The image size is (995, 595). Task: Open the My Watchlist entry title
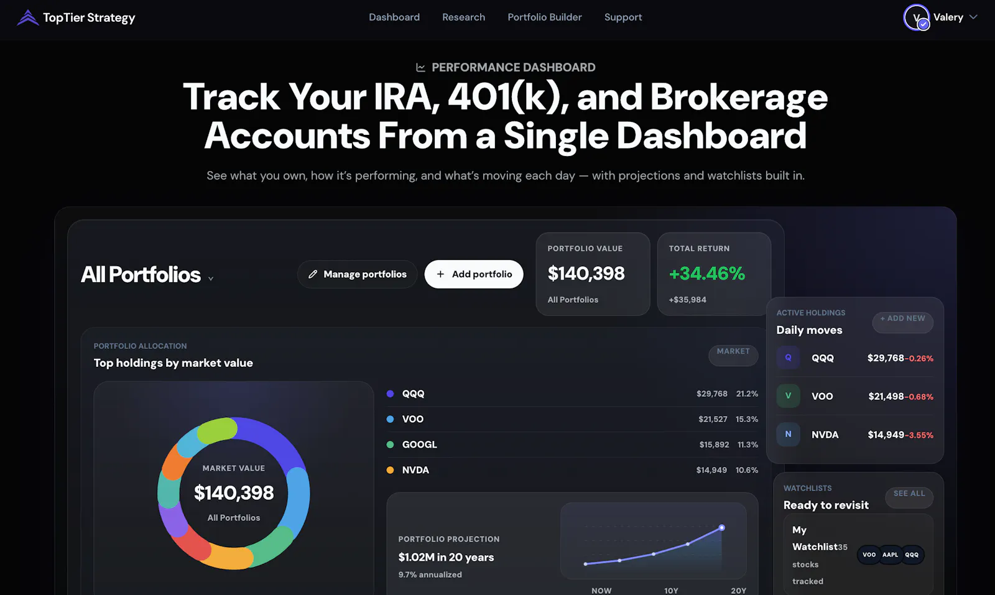tap(815, 538)
